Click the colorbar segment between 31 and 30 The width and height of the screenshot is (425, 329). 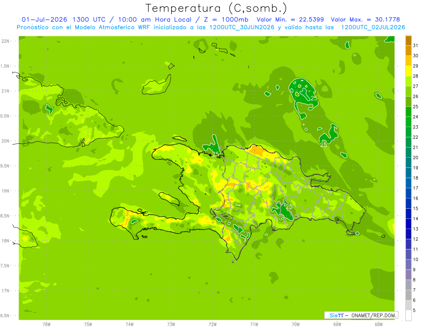(408, 50)
